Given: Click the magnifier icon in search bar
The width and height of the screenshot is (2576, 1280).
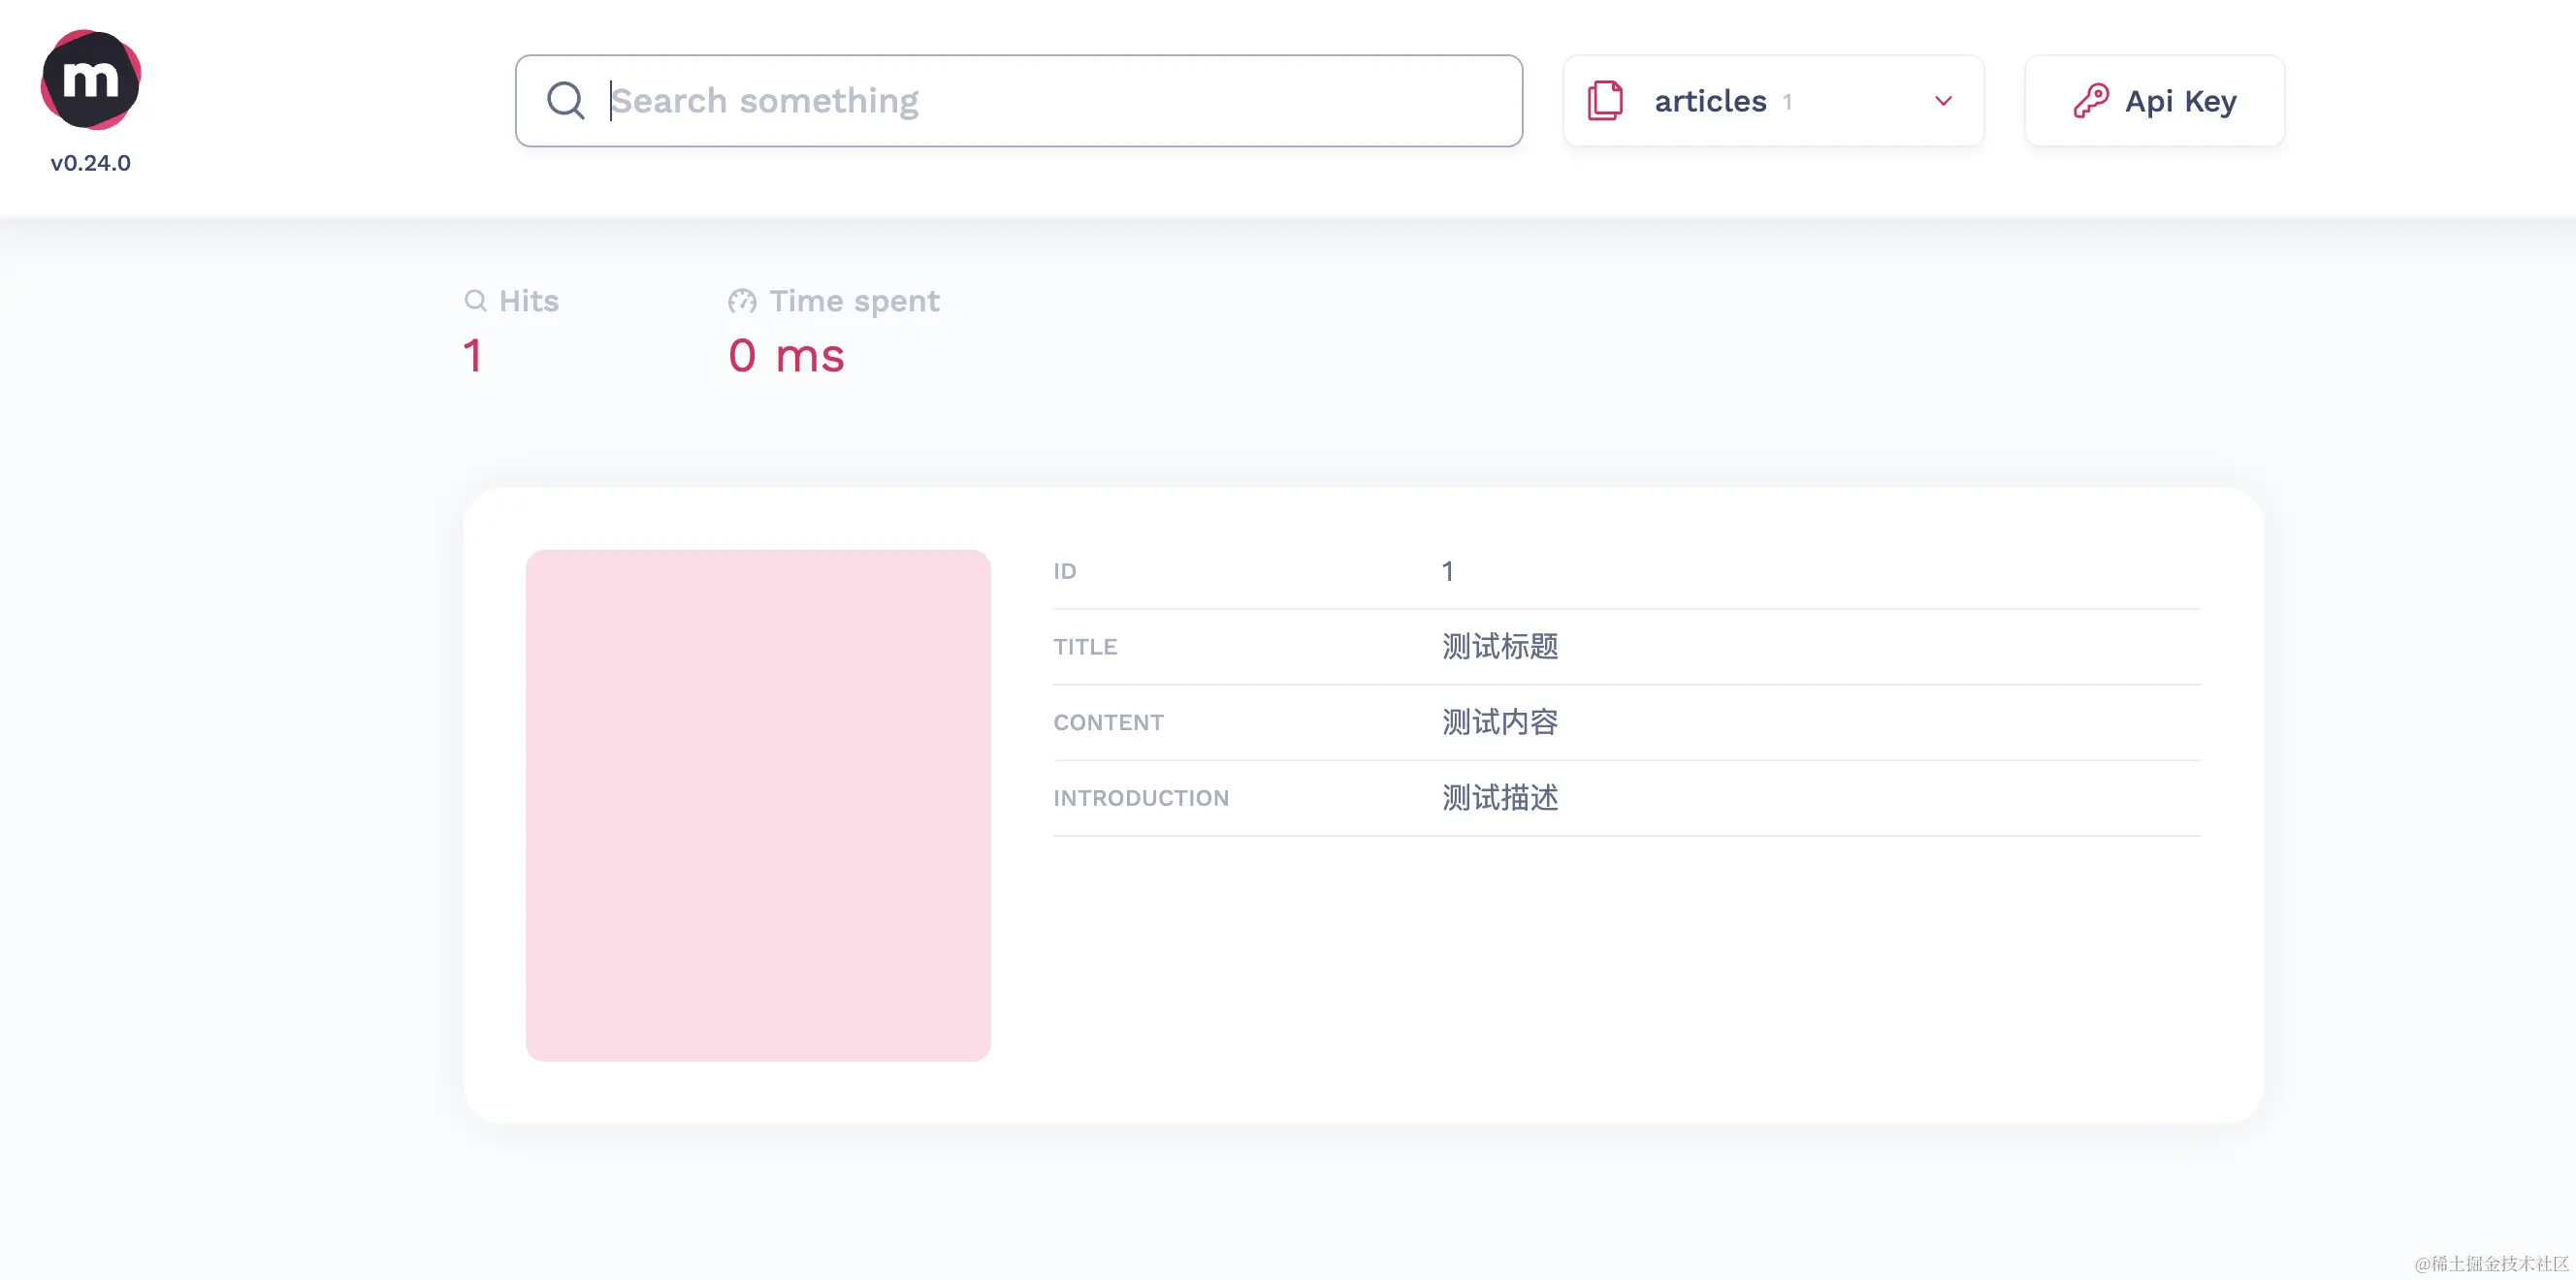Looking at the screenshot, I should point(565,101).
